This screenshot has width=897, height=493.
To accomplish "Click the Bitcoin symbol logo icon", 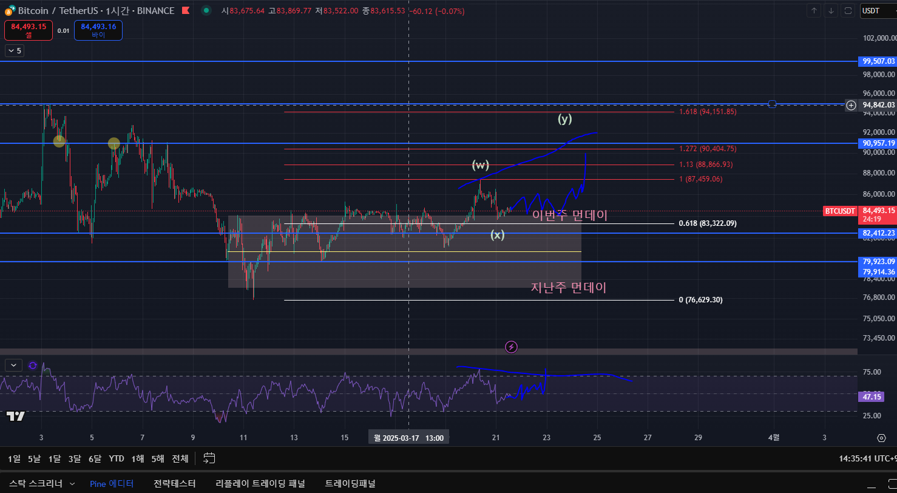I will pyautogui.click(x=10, y=11).
